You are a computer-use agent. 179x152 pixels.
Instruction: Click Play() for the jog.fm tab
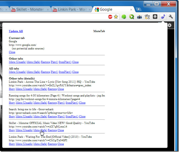tap(61, 103)
